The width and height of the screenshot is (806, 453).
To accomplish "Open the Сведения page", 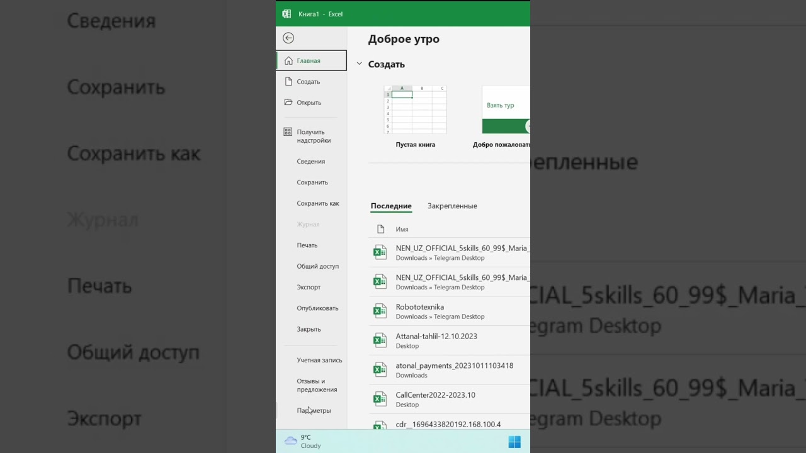I will (311, 161).
